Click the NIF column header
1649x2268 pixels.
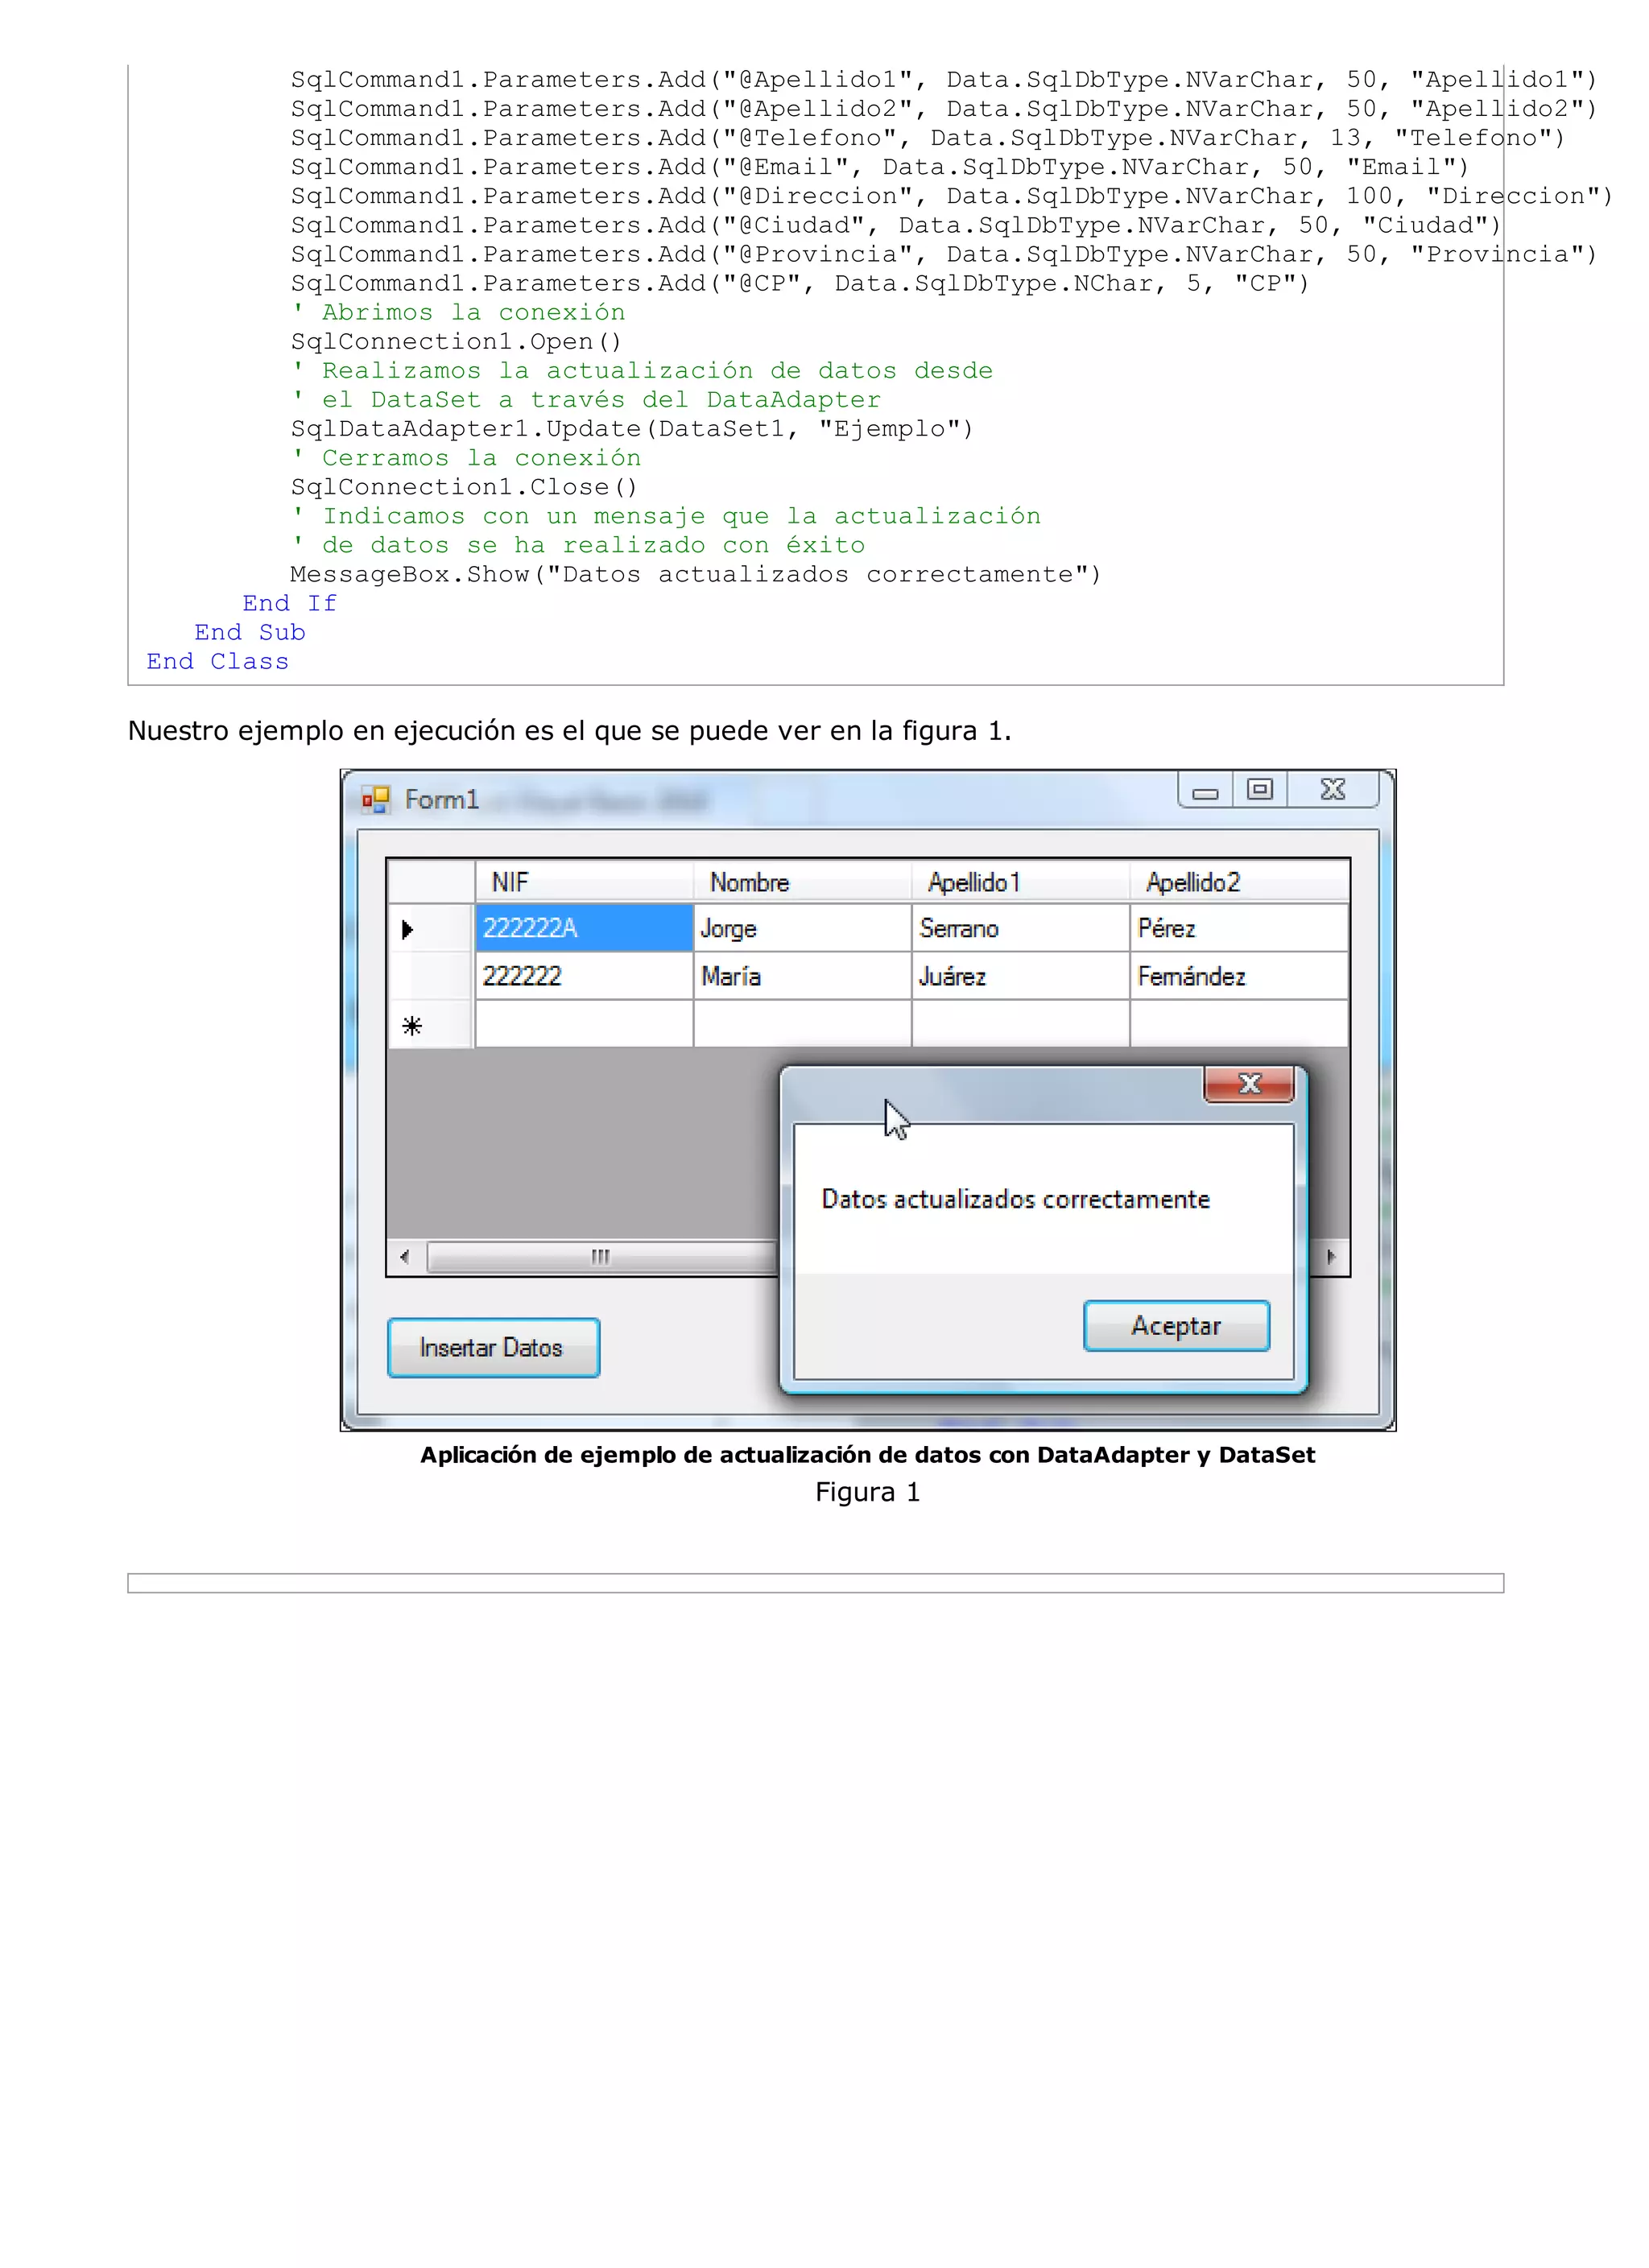pos(584,882)
